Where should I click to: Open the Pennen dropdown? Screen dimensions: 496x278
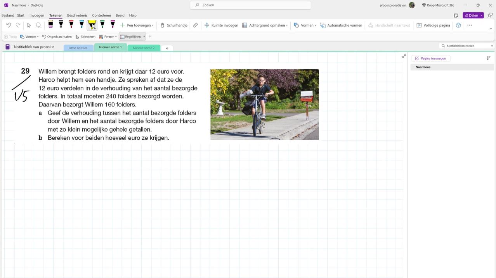click(x=108, y=37)
